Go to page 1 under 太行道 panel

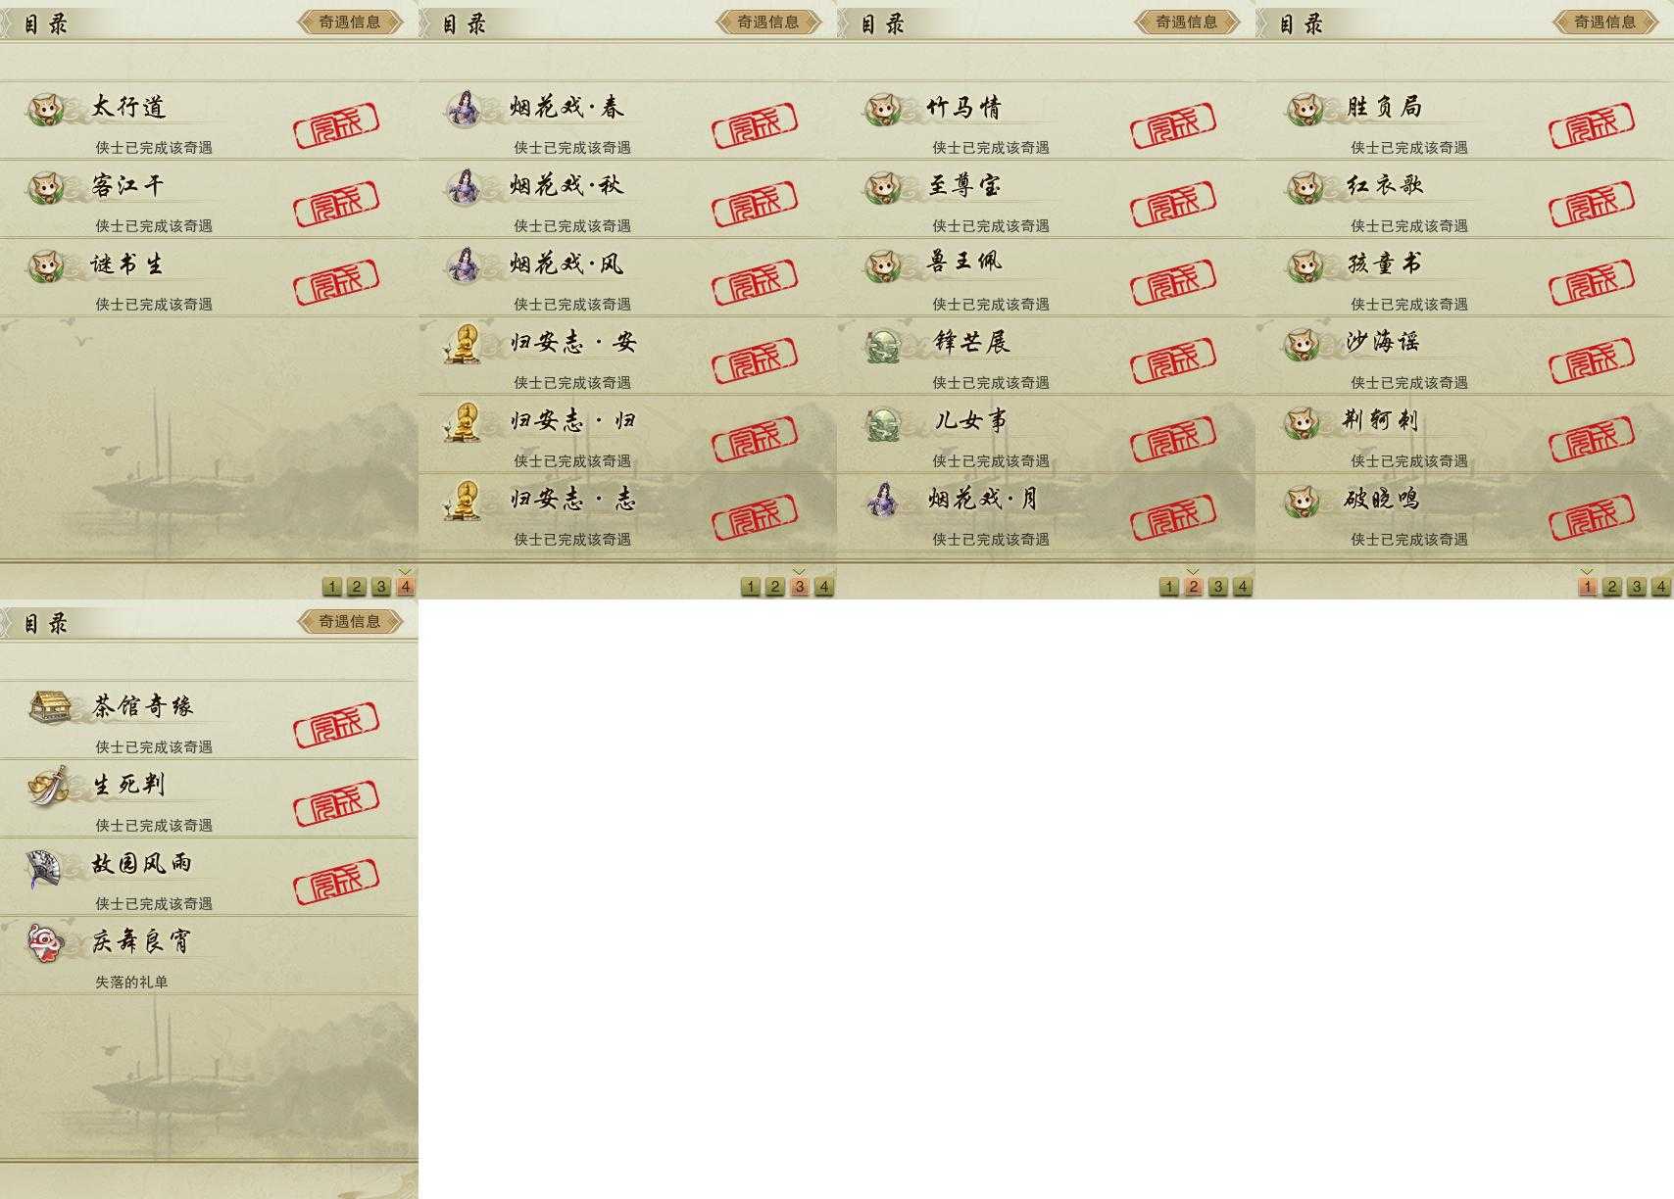click(332, 587)
